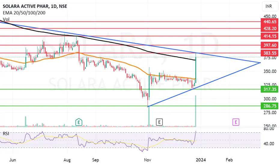The width and height of the screenshot is (280, 165).
Task: Select the 440.65 resistance price label
Action: click(x=270, y=22)
